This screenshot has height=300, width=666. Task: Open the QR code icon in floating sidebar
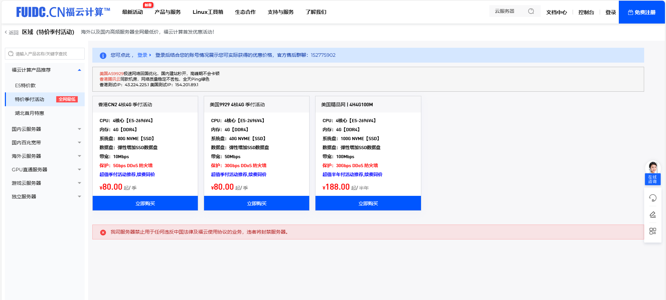[x=652, y=231]
